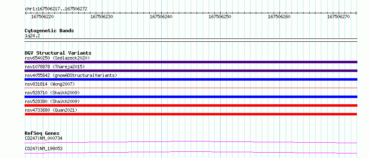Image resolution: width=369 pixels, height=158 pixels.
Task: Open the CD247|NM_198053 gene label
Action: point(44,148)
